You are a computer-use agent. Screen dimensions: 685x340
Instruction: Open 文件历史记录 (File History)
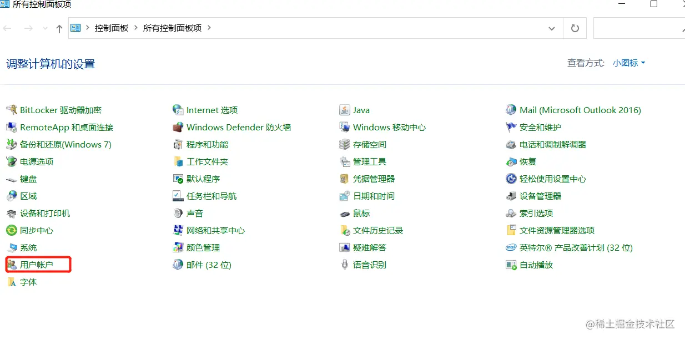pyautogui.click(x=377, y=230)
